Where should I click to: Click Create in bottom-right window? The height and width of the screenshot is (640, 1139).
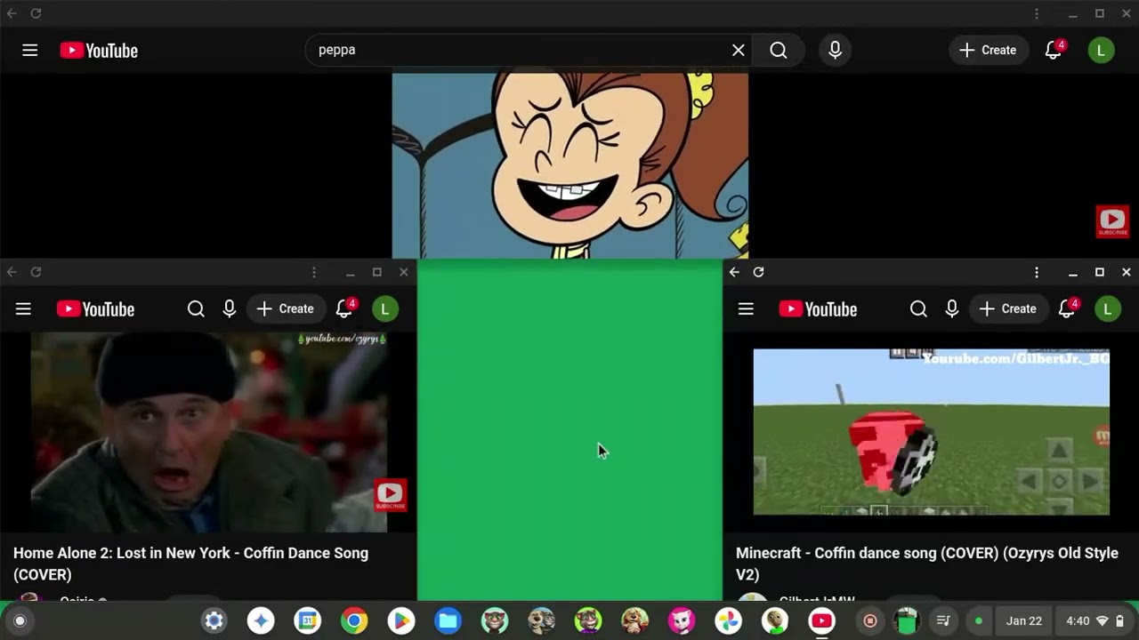pyautogui.click(x=1008, y=309)
